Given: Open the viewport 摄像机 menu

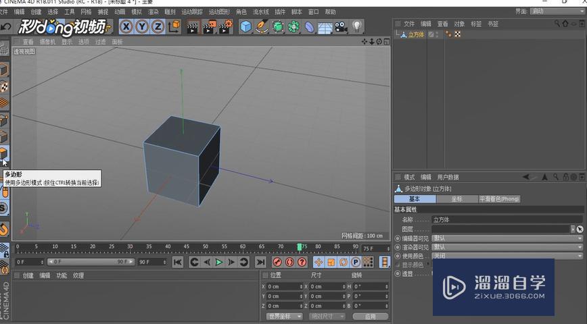Looking at the screenshot, I should pyautogui.click(x=47, y=42).
